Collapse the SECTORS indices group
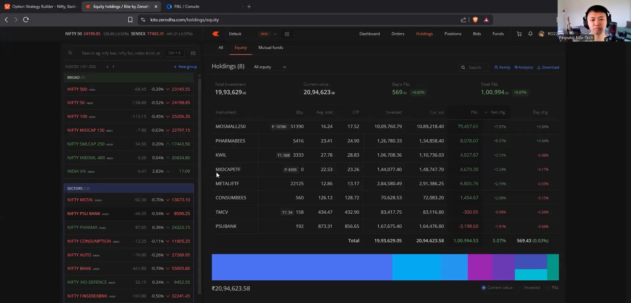This screenshot has width=631, height=303. tap(129, 188)
